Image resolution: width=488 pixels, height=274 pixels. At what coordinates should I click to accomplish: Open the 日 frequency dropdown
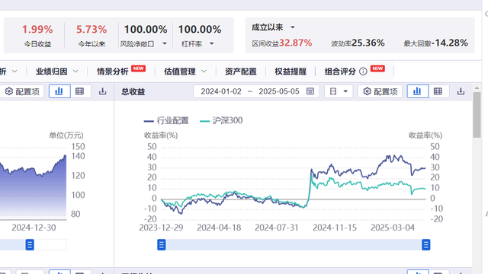point(339,91)
